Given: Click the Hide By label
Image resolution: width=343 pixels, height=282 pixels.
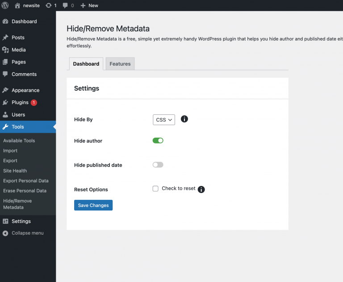Looking at the screenshot, I should point(84,119).
